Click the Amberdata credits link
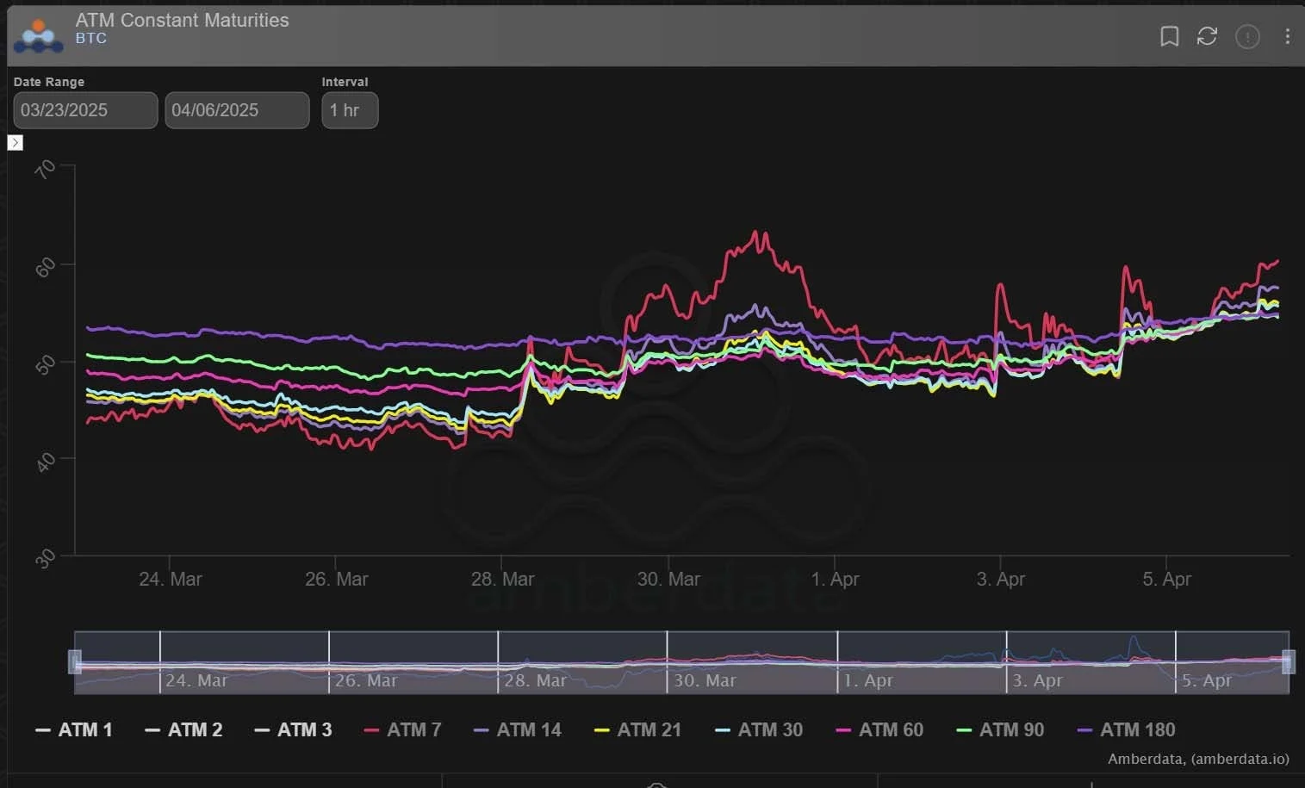This screenshot has height=788, width=1305. (1198, 759)
